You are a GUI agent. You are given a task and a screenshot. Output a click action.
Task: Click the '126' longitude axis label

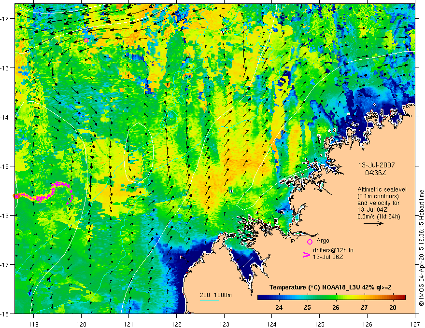click(x=367, y=324)
